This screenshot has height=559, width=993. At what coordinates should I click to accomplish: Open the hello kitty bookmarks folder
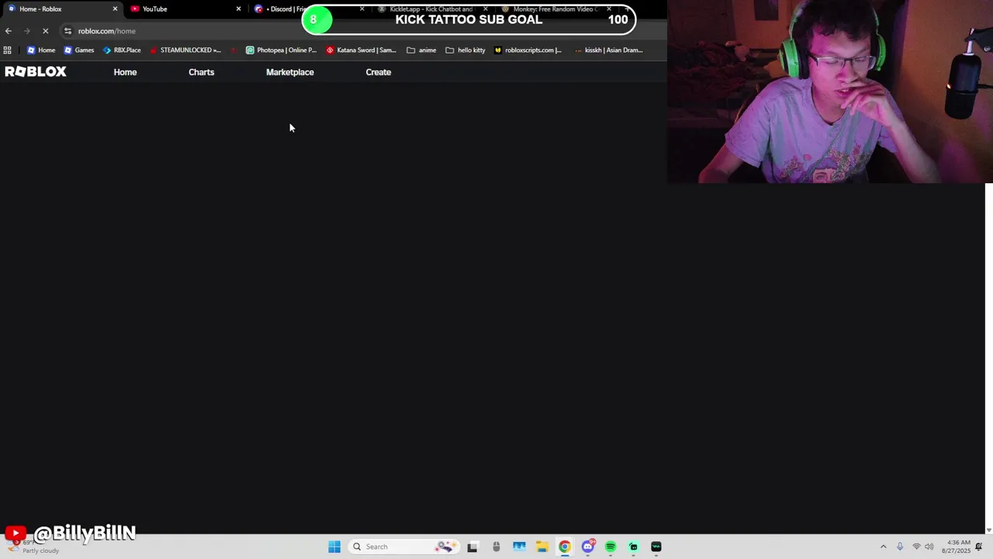tap(465, 50)
